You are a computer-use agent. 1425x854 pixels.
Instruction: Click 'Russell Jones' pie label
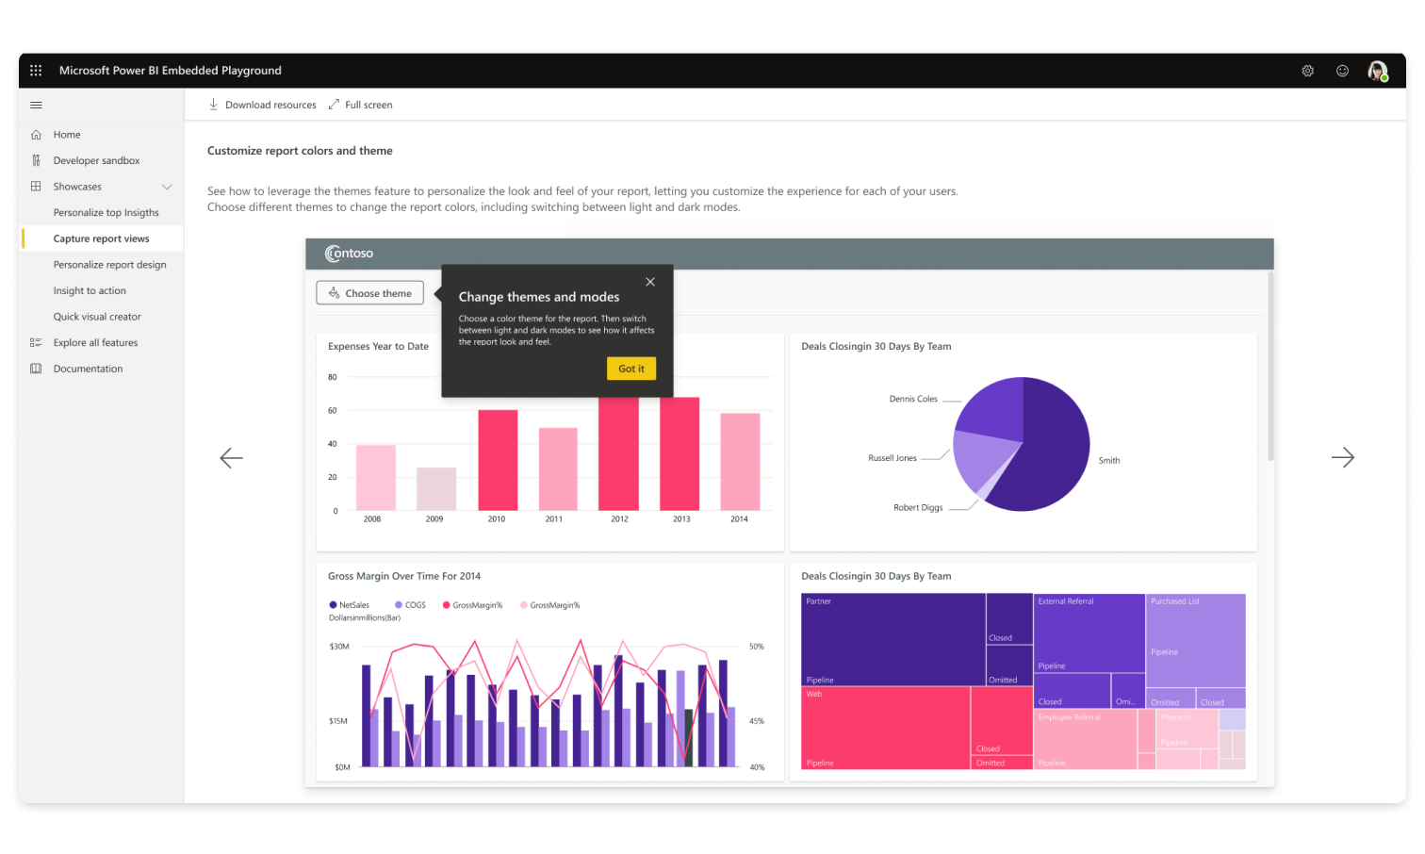pyautogui.click(x=893, y=458)
